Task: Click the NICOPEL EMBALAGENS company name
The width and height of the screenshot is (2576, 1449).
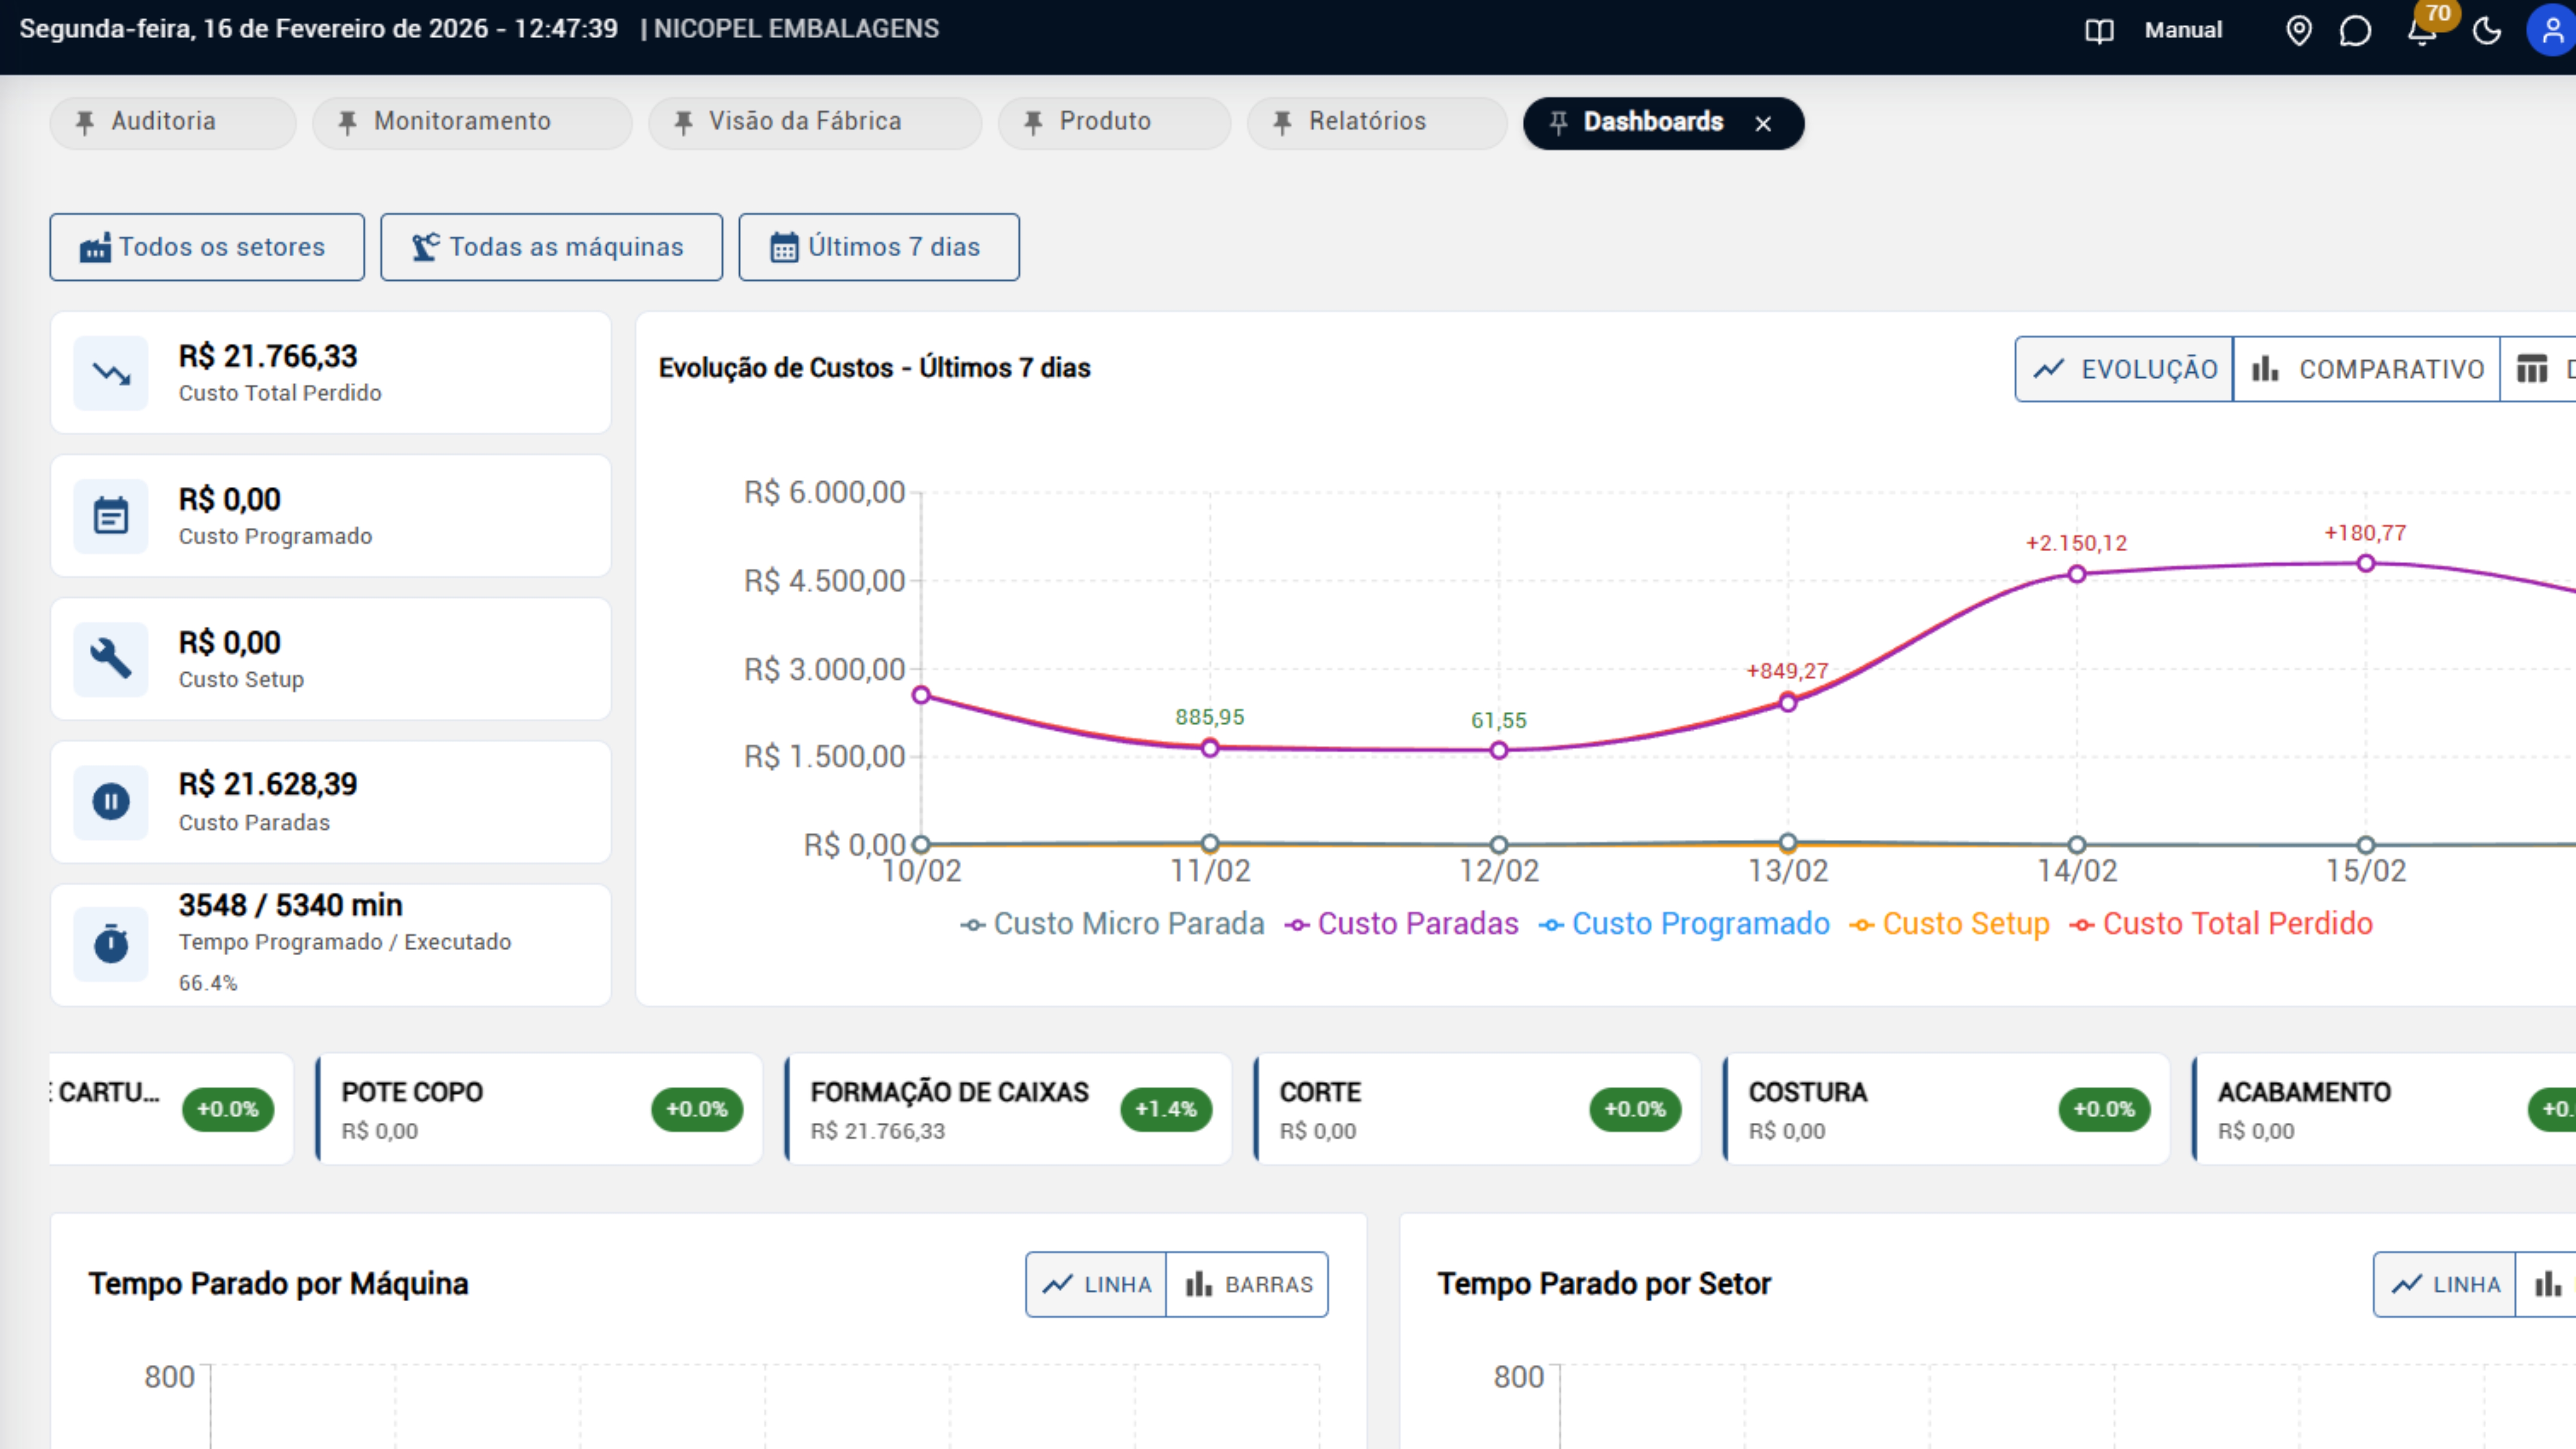Action: [797, 29]
